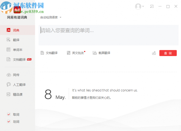The width and height of the screenshot is (181, 131).
Task: Click the Youdao logo at top left
Action: tap(17, 10)
